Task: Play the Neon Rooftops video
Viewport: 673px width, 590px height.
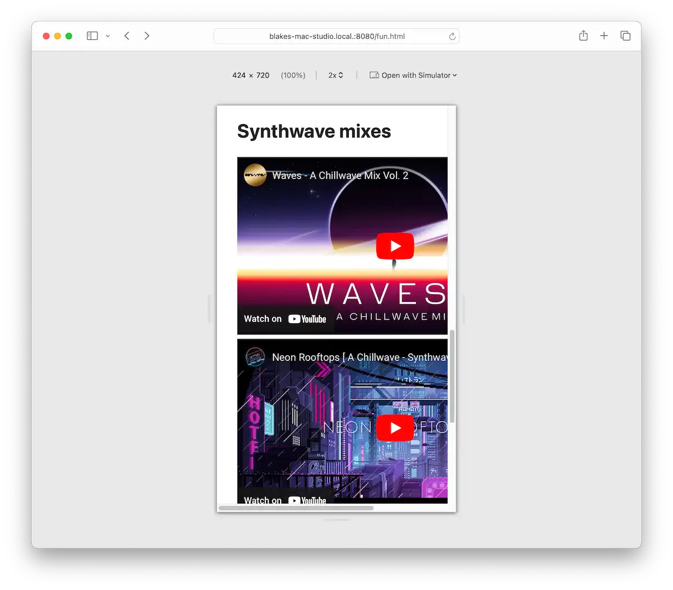Action: (395, 427)
